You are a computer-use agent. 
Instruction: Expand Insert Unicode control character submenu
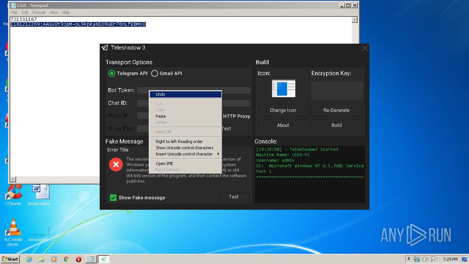point(185,154)
